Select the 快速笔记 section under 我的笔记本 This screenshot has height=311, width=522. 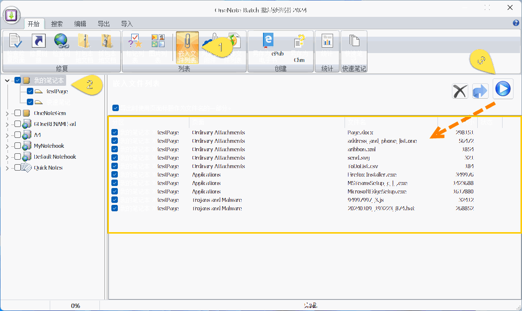(x=58, y=102)
